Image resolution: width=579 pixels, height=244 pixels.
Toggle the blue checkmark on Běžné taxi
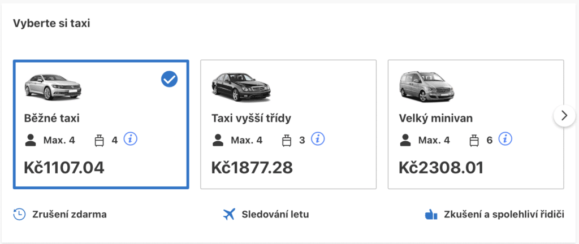click(170, 79)
